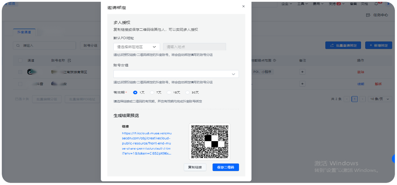Add a remark with second row plus icon

(303, 84)
